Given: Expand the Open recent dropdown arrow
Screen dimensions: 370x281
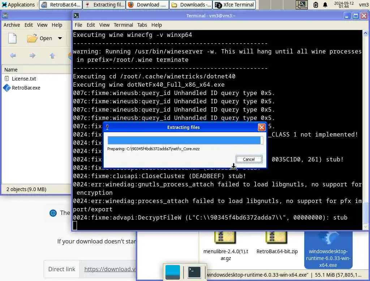Looking at the screenshot, I should 60,38.
